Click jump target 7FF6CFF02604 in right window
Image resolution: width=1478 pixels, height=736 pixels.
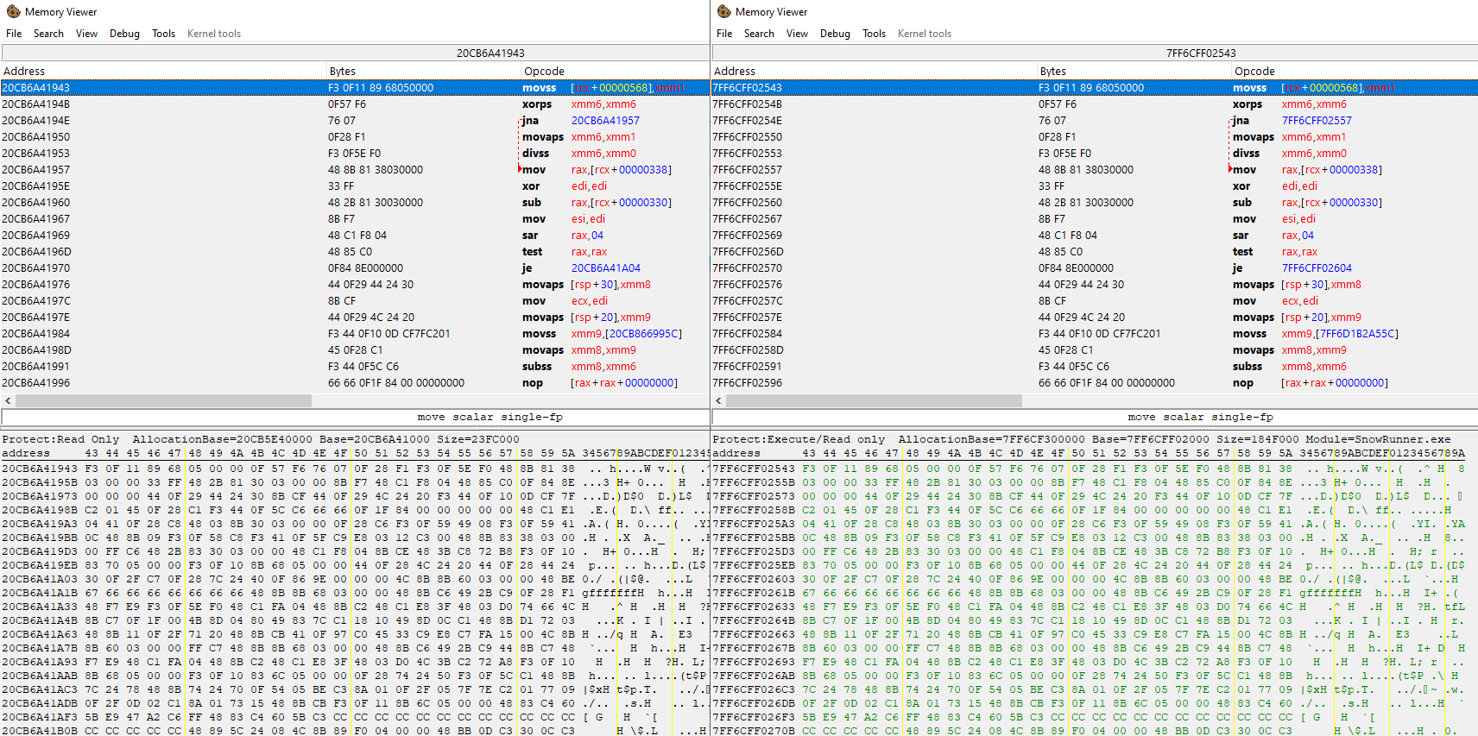pyautogui.click(x=1317, y=267)
